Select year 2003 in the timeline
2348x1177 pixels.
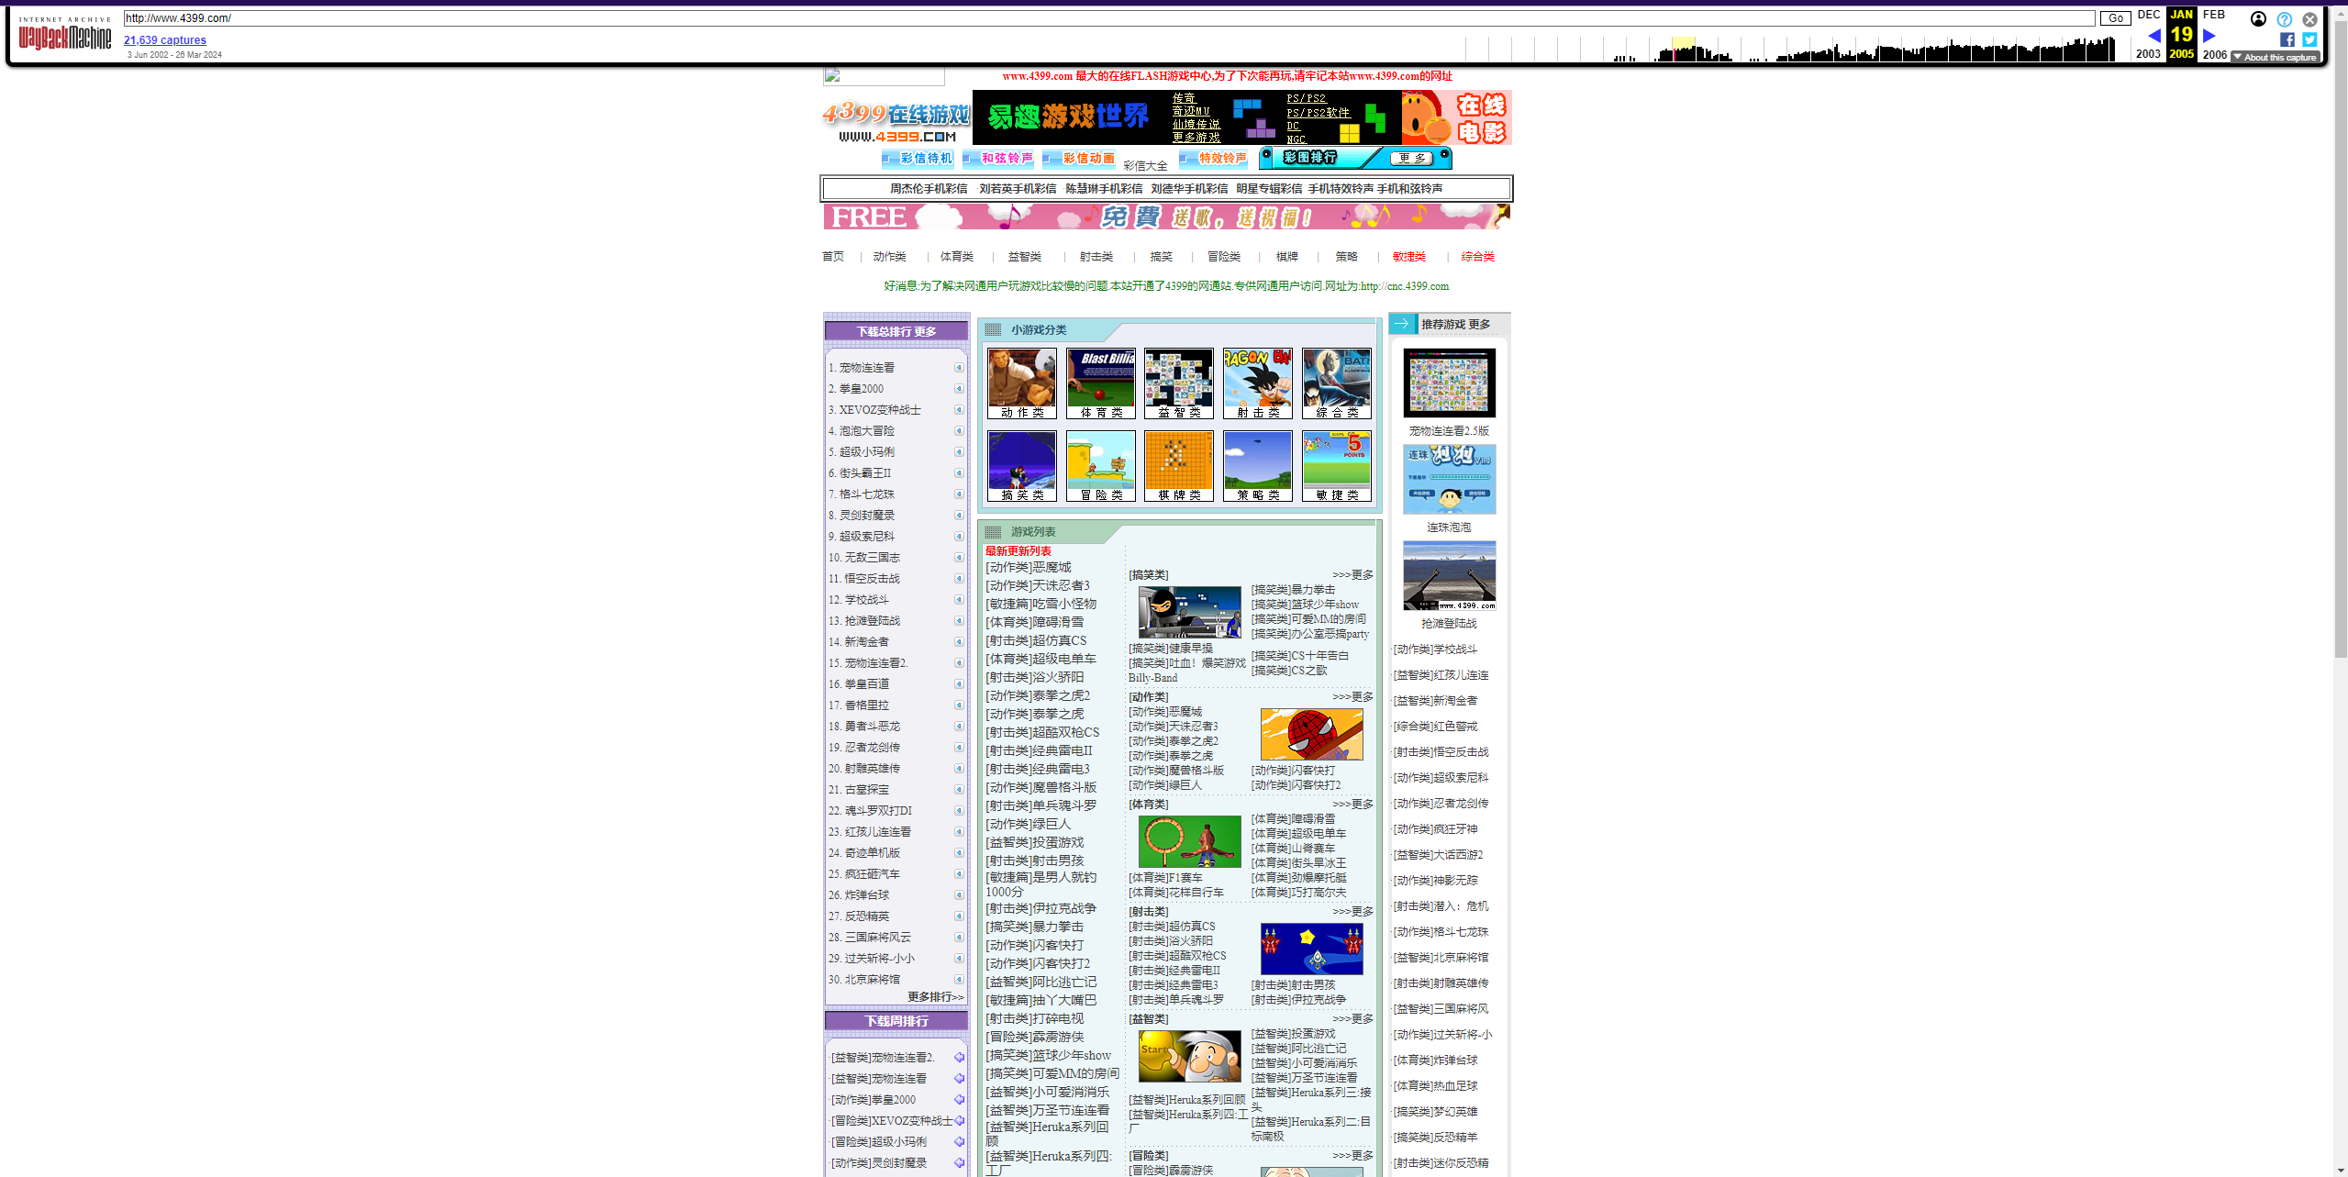(2148, 54)
